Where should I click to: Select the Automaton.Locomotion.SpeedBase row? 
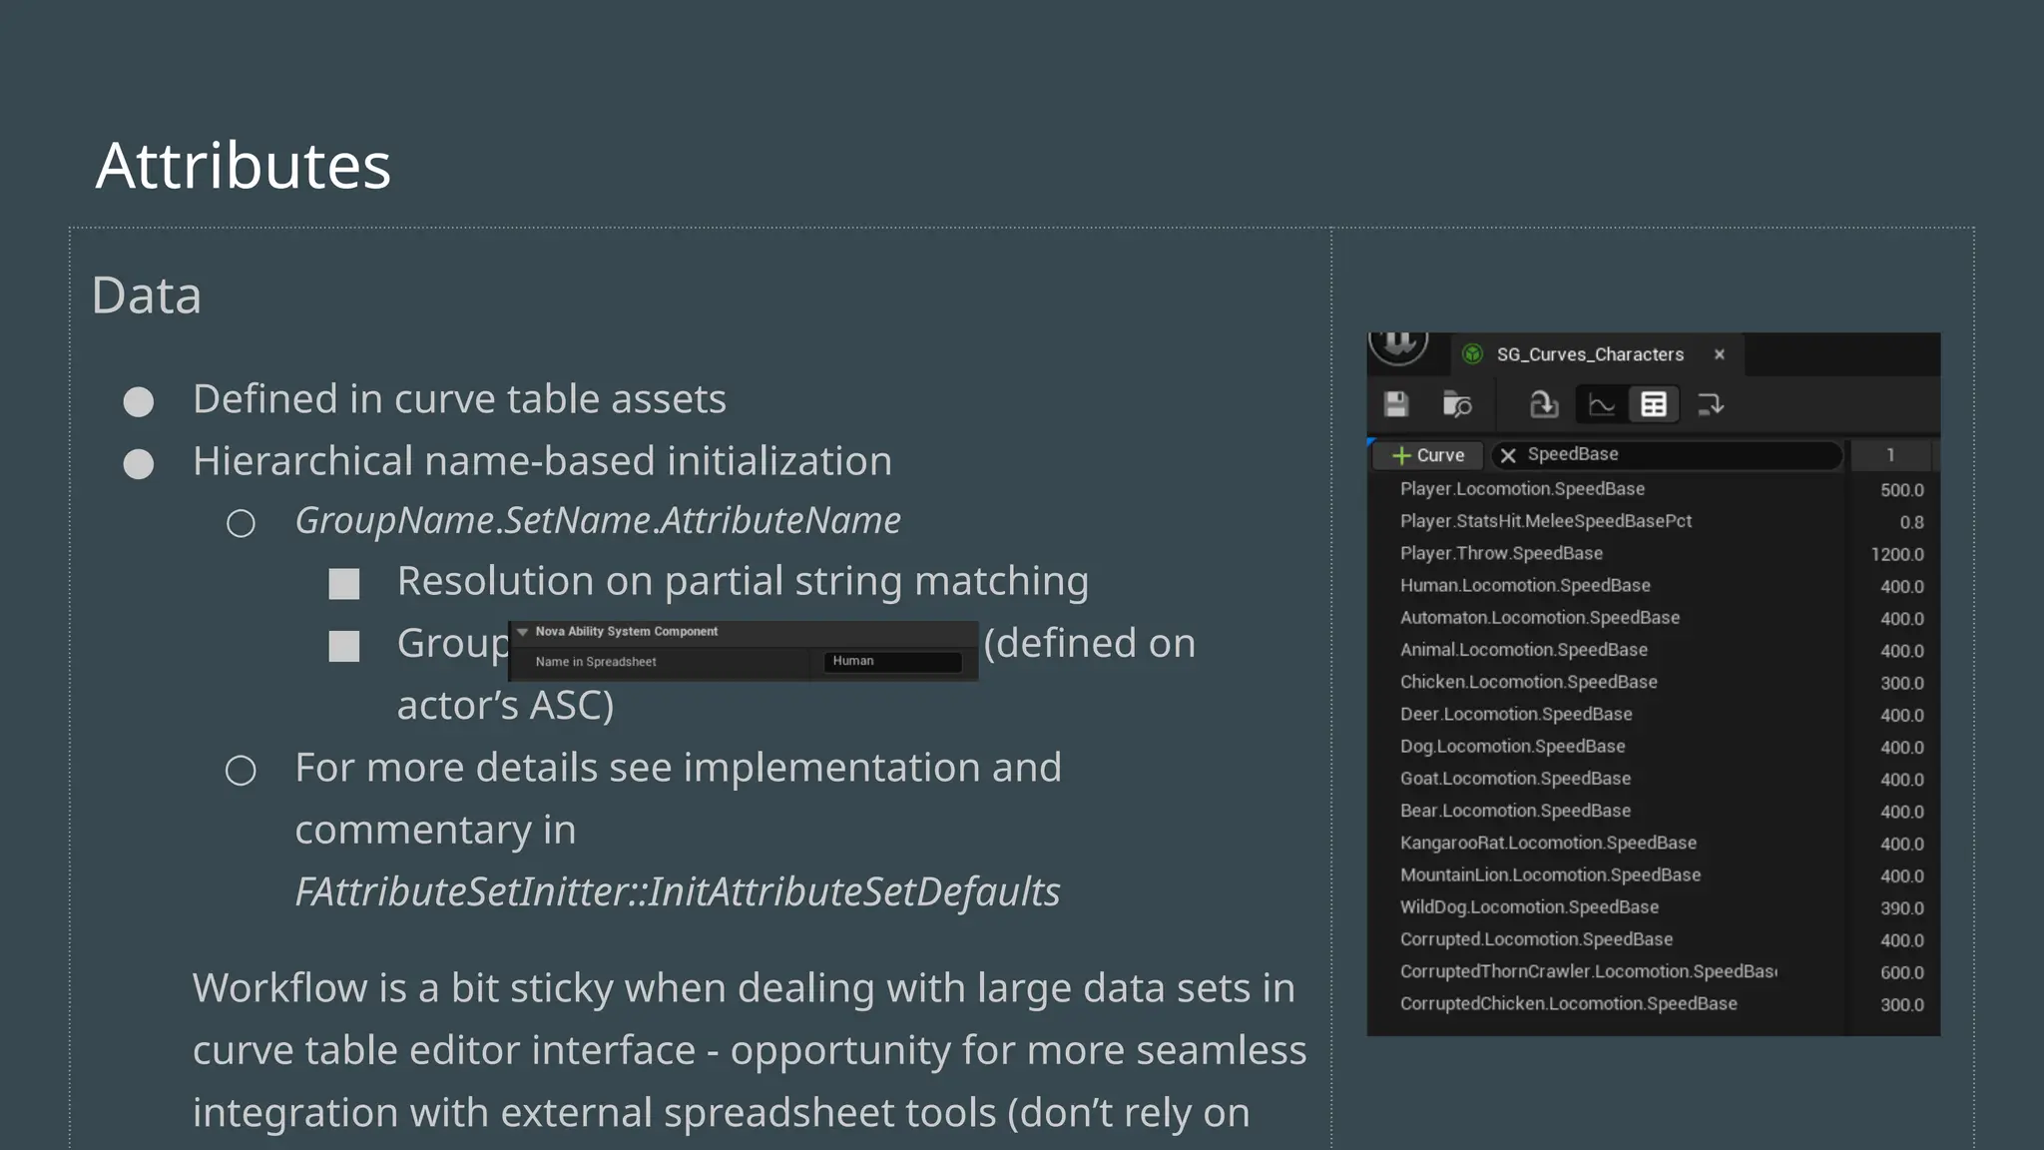click(x=1653, y=618)
